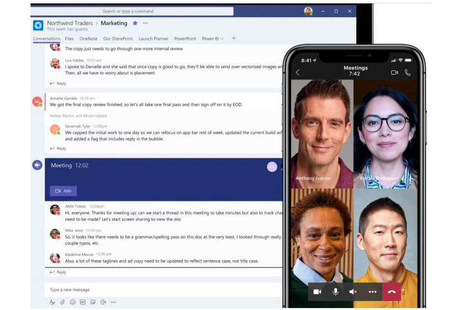Tap the video call icon in phone header

(x=395, y=72)
